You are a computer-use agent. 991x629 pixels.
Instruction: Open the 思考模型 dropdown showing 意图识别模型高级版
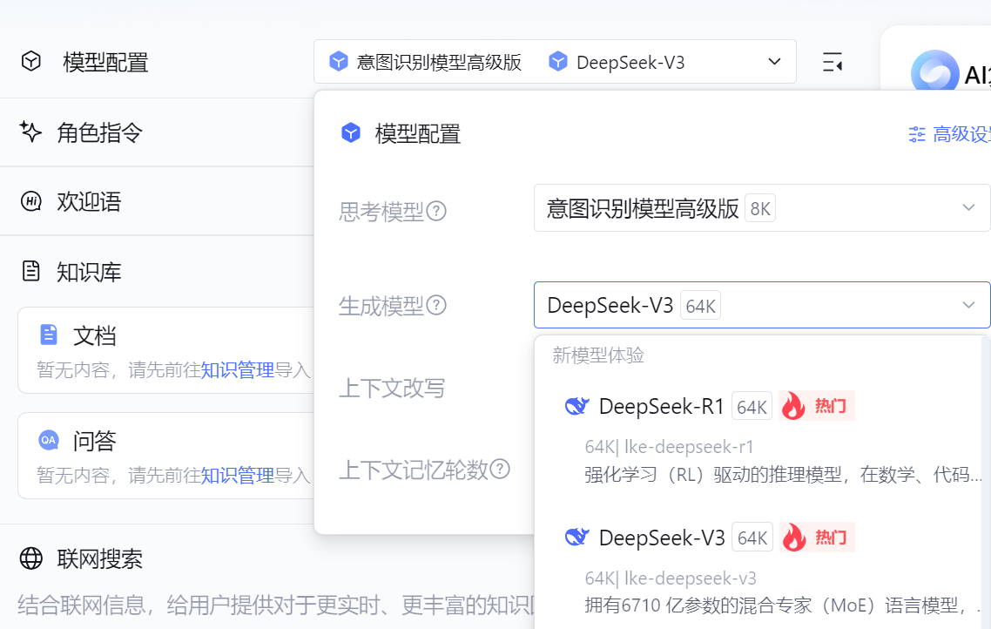click(x=762, y=208)
